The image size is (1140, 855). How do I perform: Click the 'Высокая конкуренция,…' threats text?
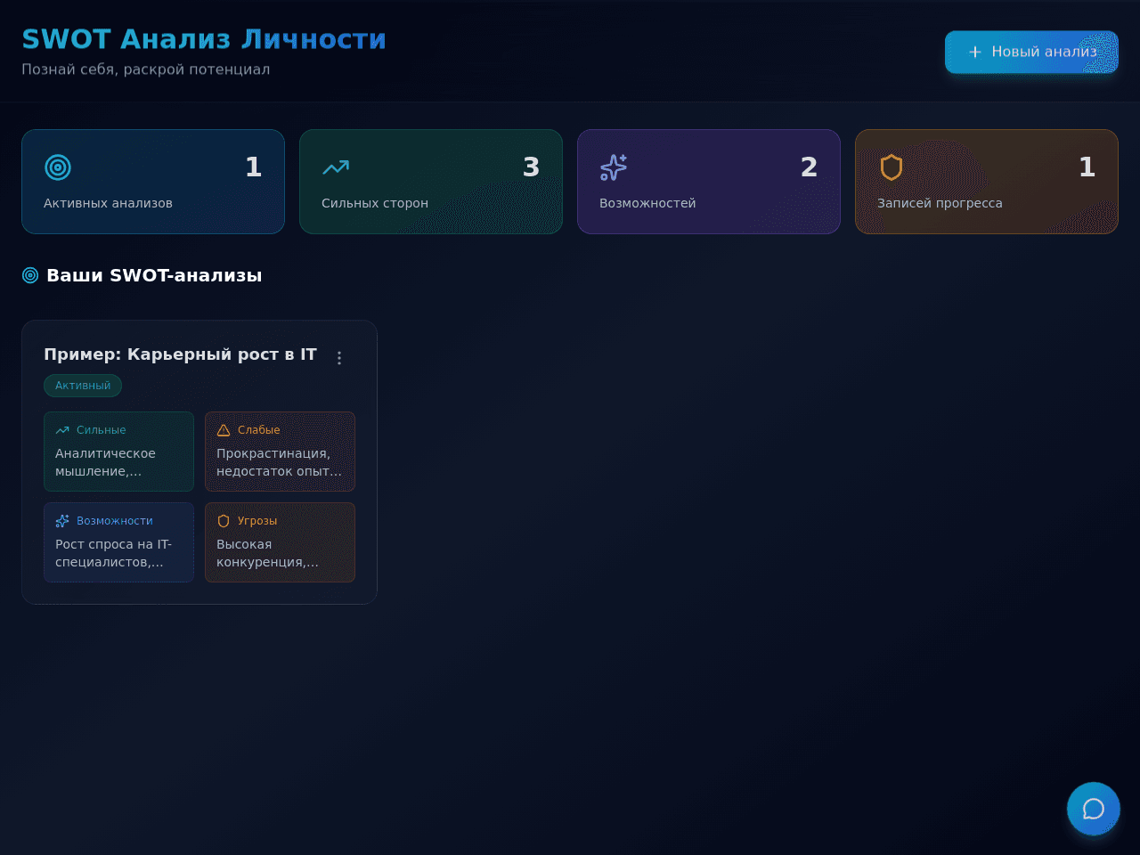click(267, 553)
